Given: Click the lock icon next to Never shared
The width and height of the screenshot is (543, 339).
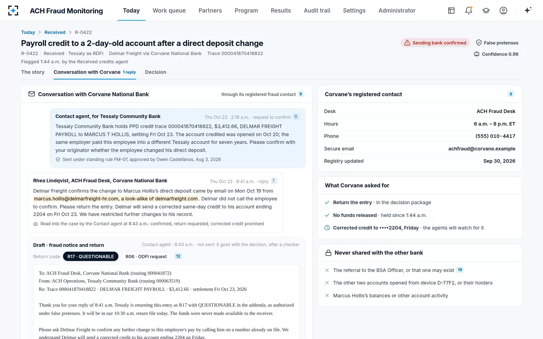Looking at the screenshot, I should [x=328, y=253].
